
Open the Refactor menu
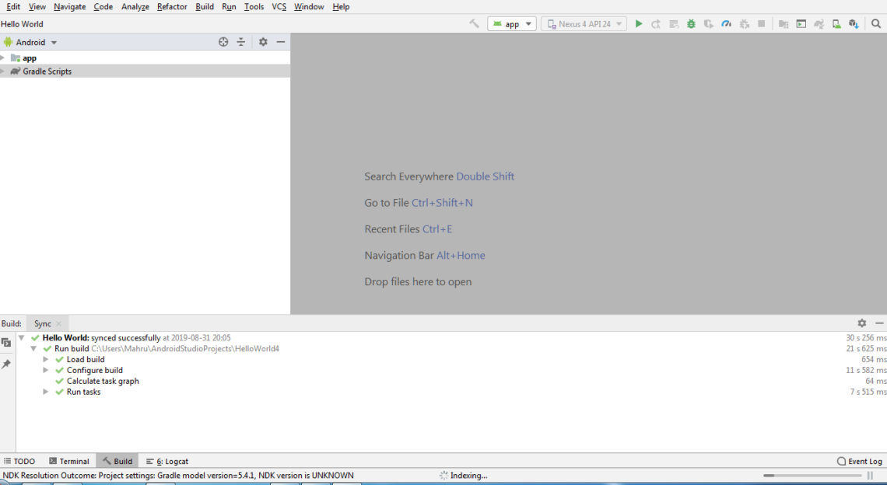point(172,6)
